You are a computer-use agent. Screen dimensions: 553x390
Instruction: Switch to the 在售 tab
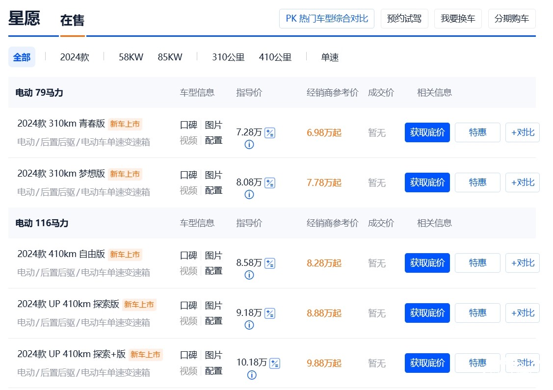(72, 20)
